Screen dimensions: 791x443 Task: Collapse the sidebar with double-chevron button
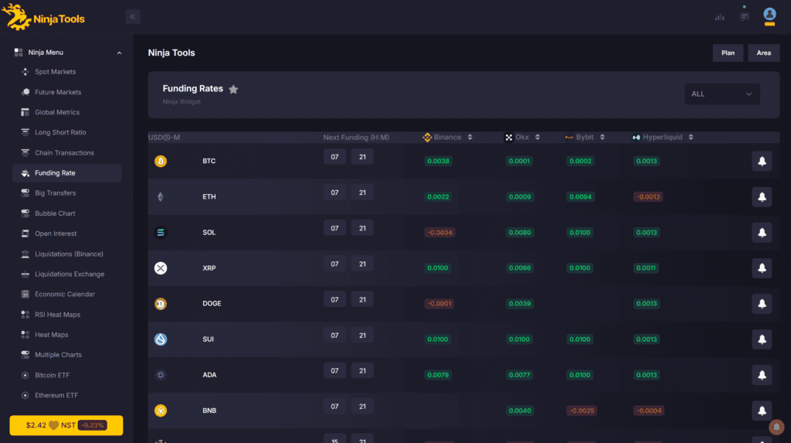133,17
